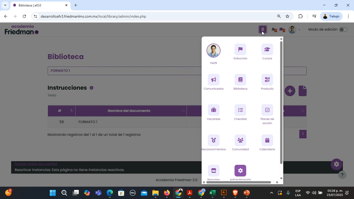Viewport: 354px width, 199px height.
Task: Select the Biblioteca | af3.0 tab
Action: coord(40,5)
